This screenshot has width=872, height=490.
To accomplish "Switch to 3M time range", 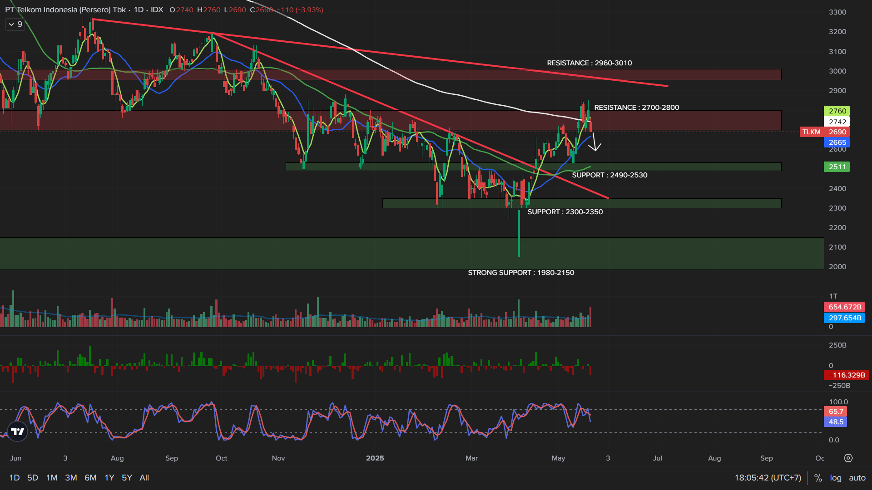I will [x=71, y=478].
